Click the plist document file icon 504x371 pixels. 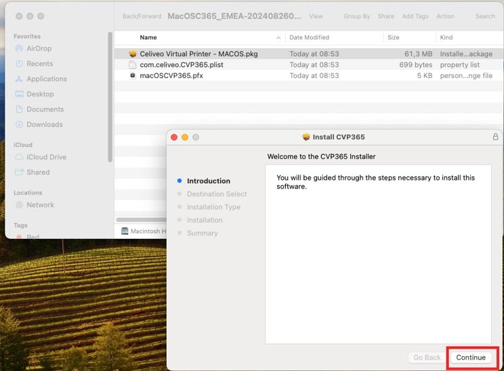click(x=132, y=64)
